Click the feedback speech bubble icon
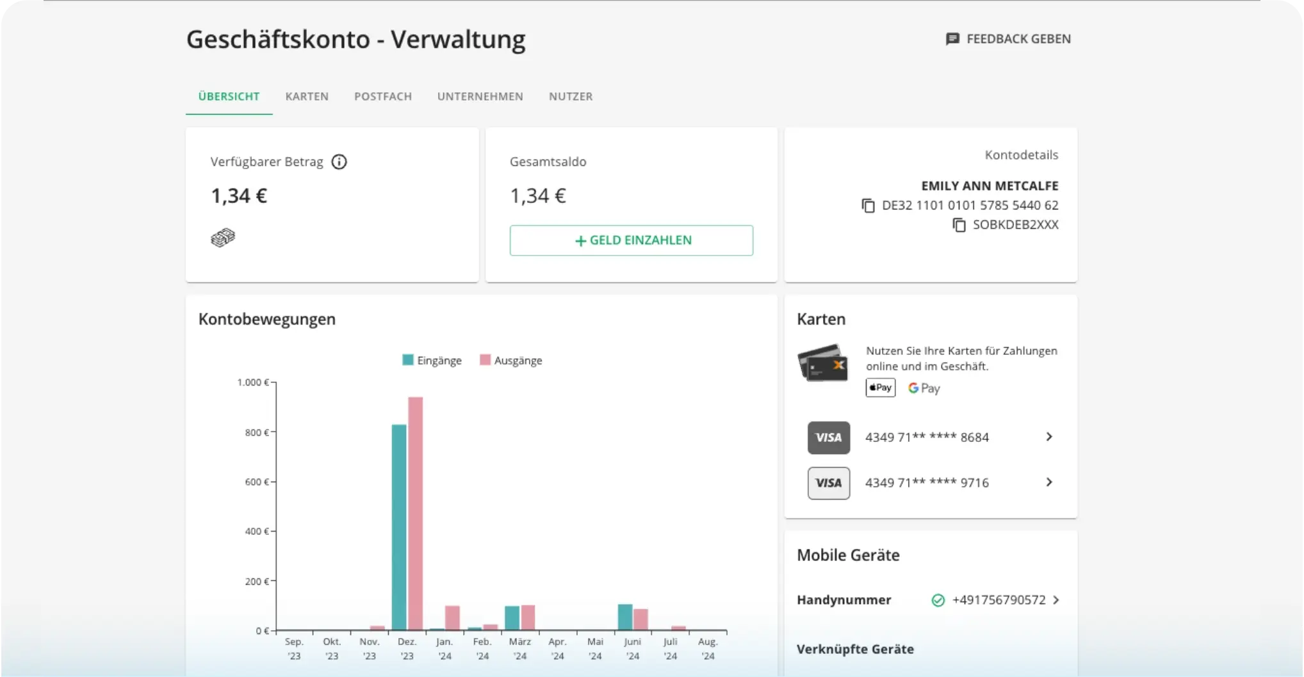Viewport: 1304px width, 677px height. coord(954,38)
